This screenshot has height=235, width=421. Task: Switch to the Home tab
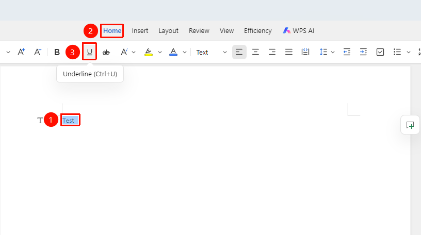click(x=112, y=31)
